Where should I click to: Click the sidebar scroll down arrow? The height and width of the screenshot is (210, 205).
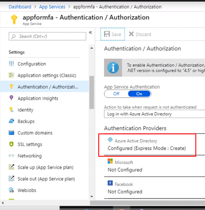point(92,197)
